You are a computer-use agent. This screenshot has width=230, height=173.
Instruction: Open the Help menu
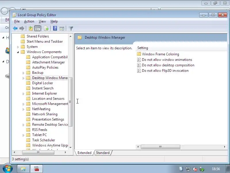click(54, 21)
